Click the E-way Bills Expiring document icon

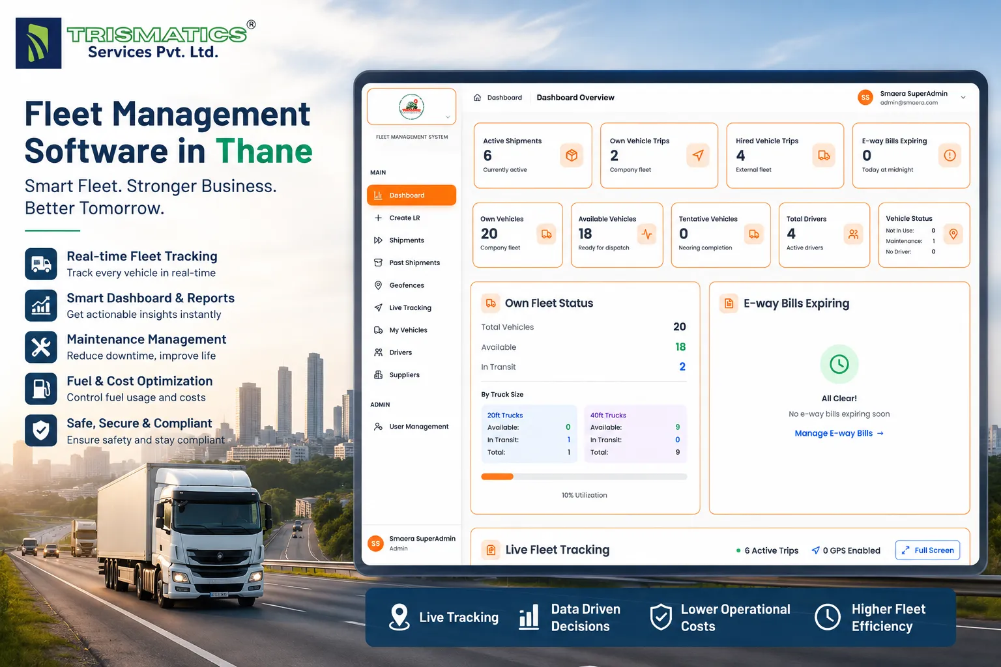click(729, 304)
